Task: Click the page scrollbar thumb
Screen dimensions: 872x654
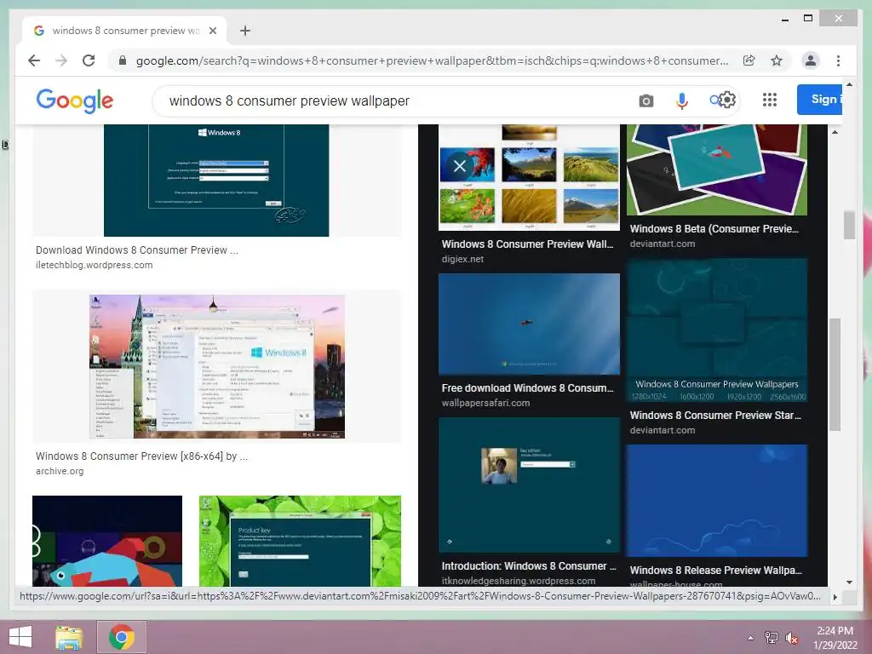Action: pos(849,225)
